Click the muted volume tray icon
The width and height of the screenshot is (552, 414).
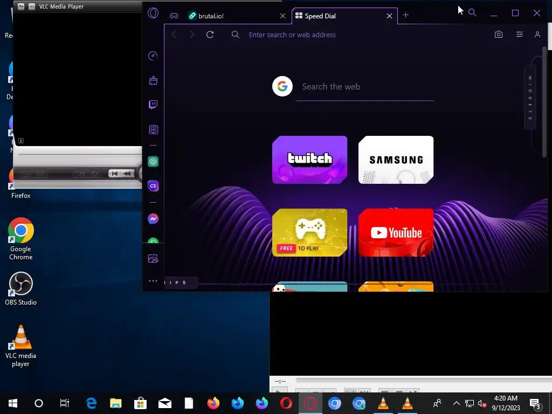pyautogui.click(x=482, y=403)
